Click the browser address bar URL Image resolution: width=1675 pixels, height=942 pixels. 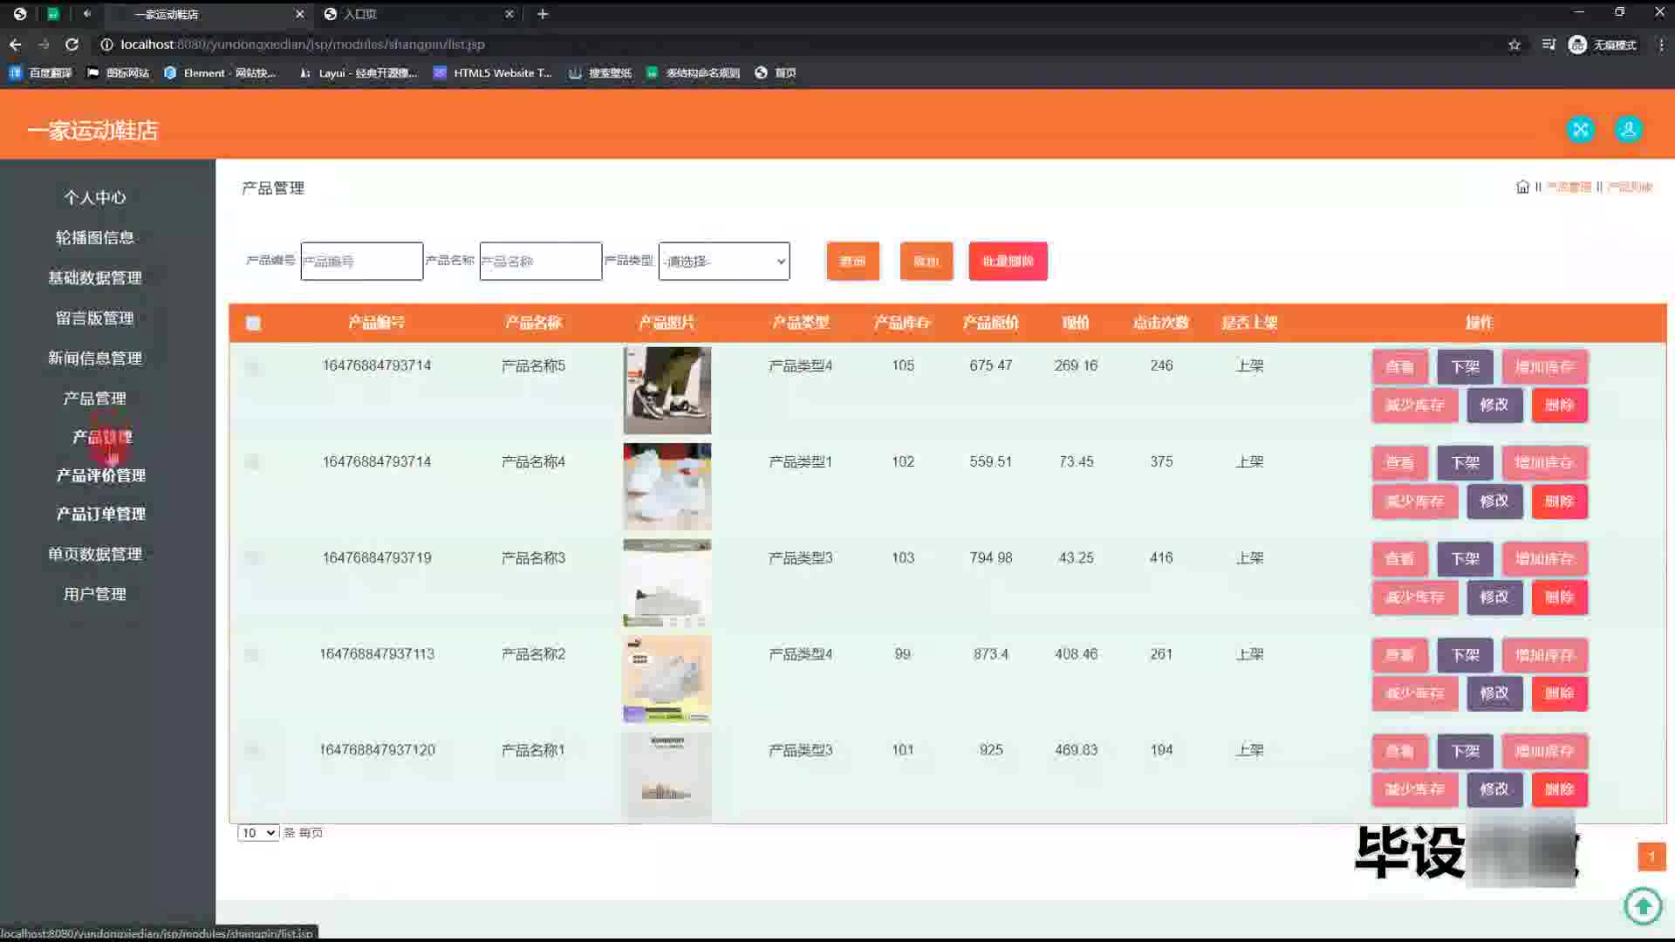(302, 44)
